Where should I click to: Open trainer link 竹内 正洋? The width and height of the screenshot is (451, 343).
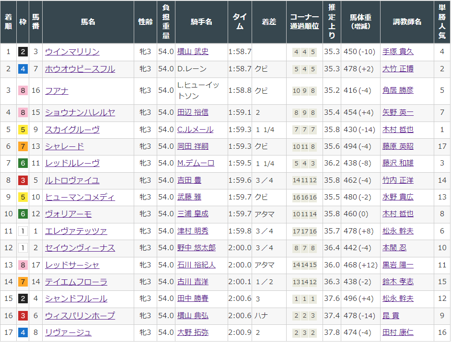(x=398, y=180)
